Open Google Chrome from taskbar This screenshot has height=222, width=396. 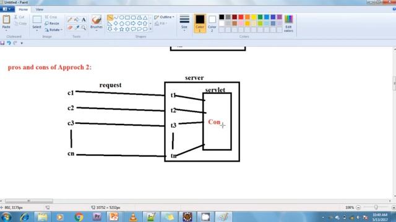79,217
